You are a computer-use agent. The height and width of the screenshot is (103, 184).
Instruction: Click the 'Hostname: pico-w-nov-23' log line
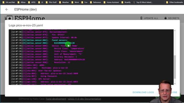pyautogui.click(x=40, y=68)
